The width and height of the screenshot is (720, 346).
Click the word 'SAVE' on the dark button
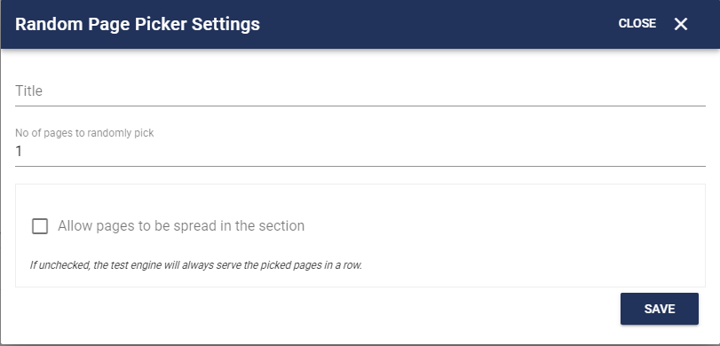tap(660, 309)
